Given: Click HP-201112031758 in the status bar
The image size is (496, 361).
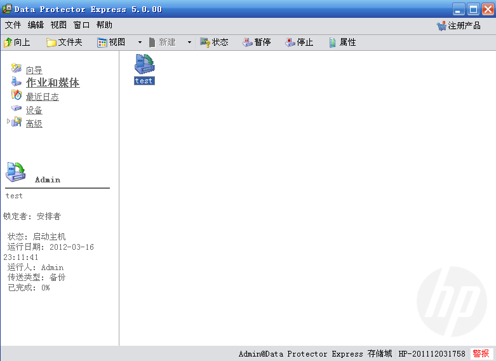Looking at the screenshot, I should coord(432,353).
